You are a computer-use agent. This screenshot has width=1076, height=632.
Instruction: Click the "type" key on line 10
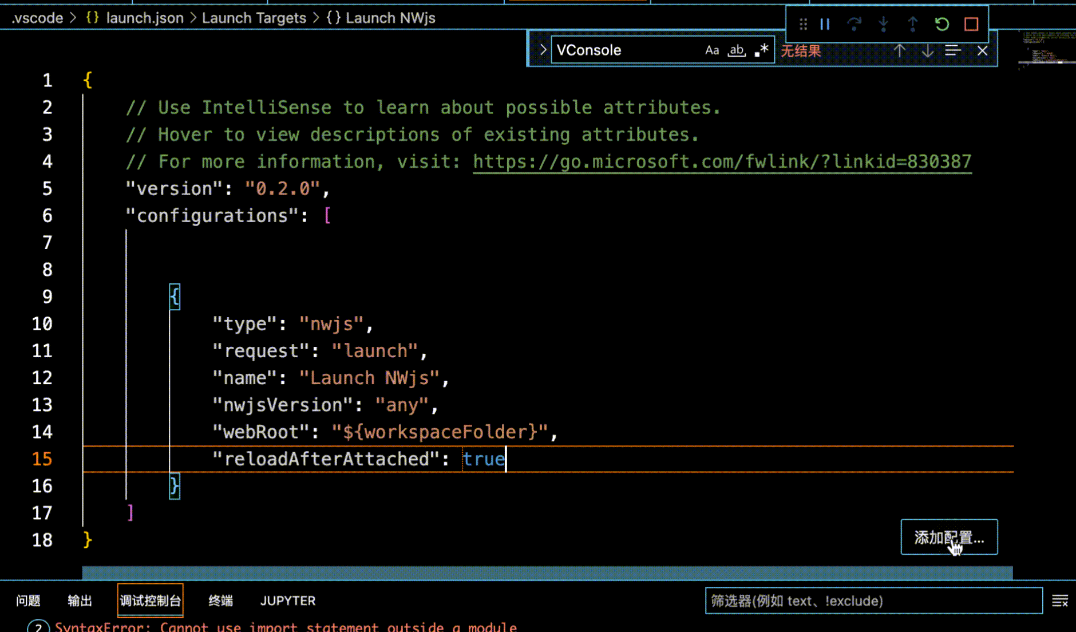[245, 324]
